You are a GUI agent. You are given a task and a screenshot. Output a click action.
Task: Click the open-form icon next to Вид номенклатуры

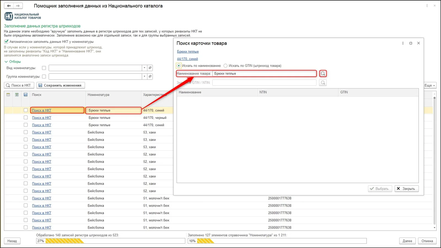click(150, 68)
